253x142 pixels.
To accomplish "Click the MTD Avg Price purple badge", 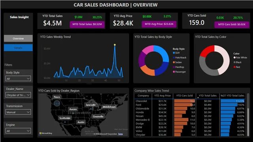I will [159, 24].
